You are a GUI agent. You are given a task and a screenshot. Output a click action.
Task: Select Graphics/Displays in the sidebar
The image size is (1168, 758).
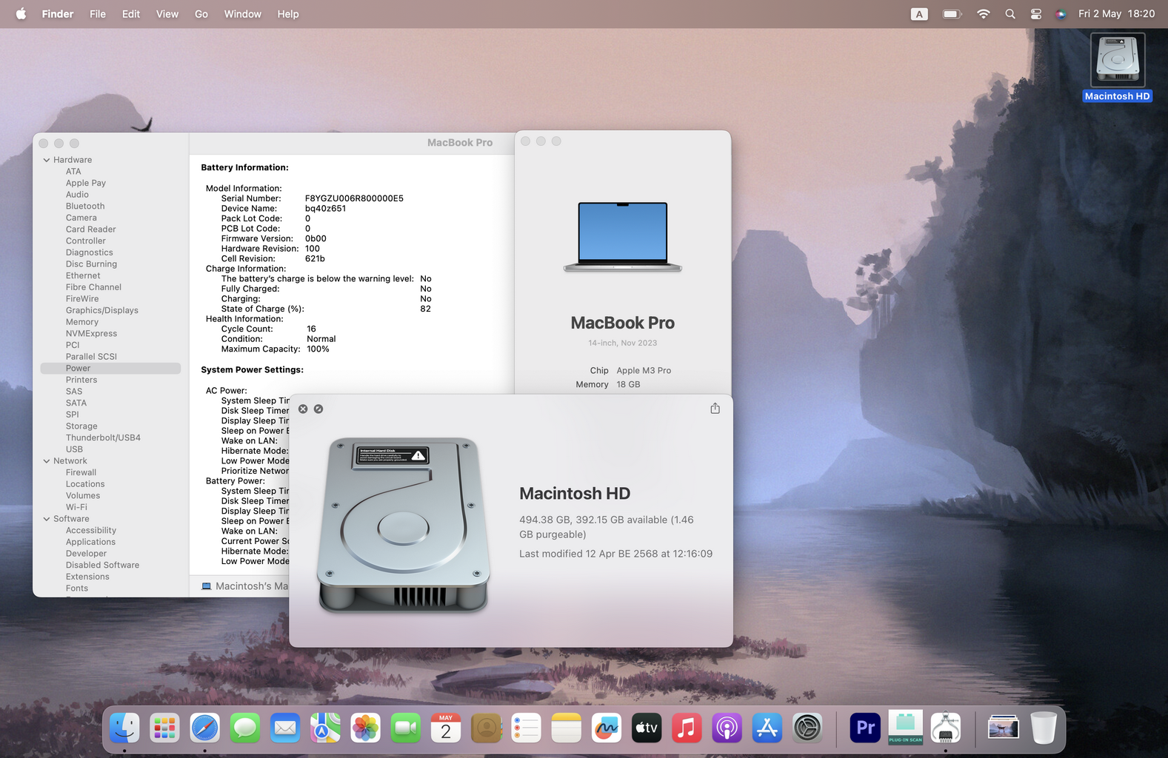(x=102, y=310)
